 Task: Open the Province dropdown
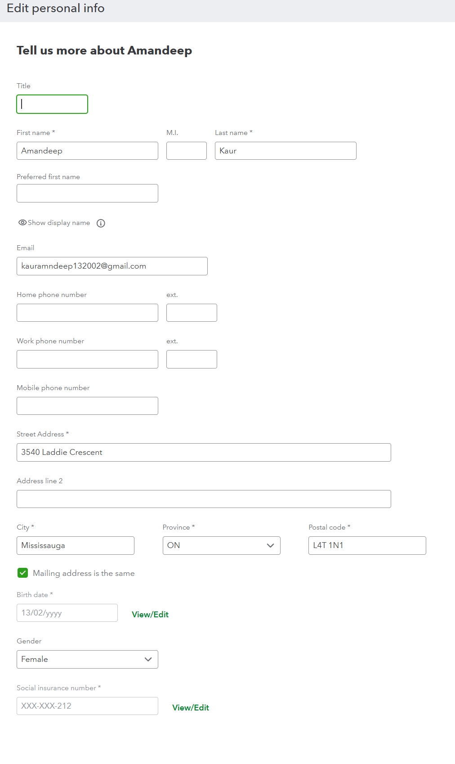click(x=221, y=545)
